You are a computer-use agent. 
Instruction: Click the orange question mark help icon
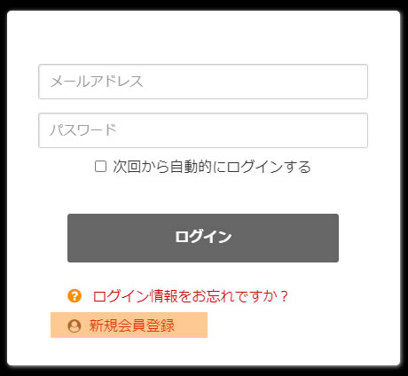click(x=75, y=295)
